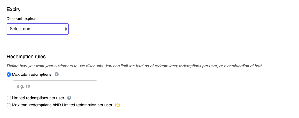Select Max total redemptions AND Limited redemption radio

[x=9, y=105]
